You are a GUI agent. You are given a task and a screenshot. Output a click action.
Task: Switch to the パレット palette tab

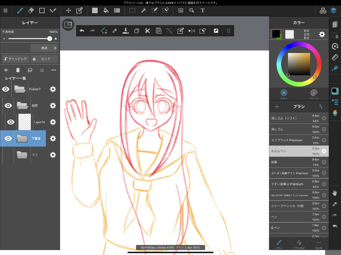point(314,95)
